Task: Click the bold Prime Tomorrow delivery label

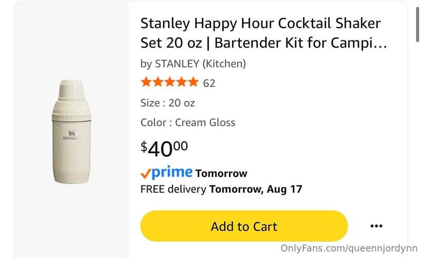Action: (x=221, y=173)
